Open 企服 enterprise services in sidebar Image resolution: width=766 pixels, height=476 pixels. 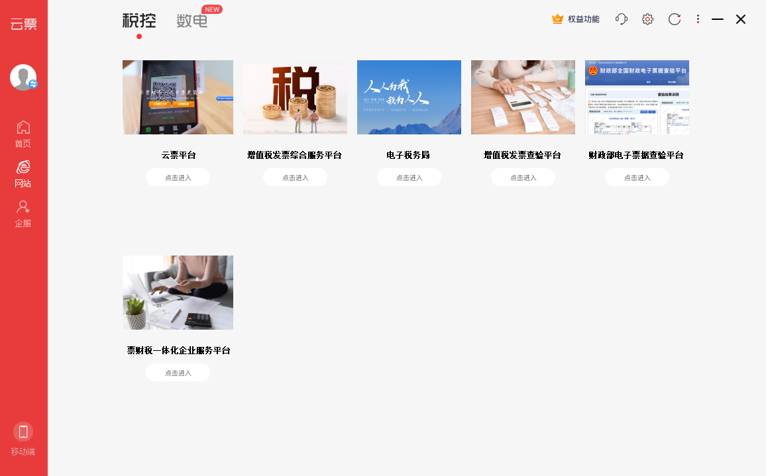pos(23,214)
